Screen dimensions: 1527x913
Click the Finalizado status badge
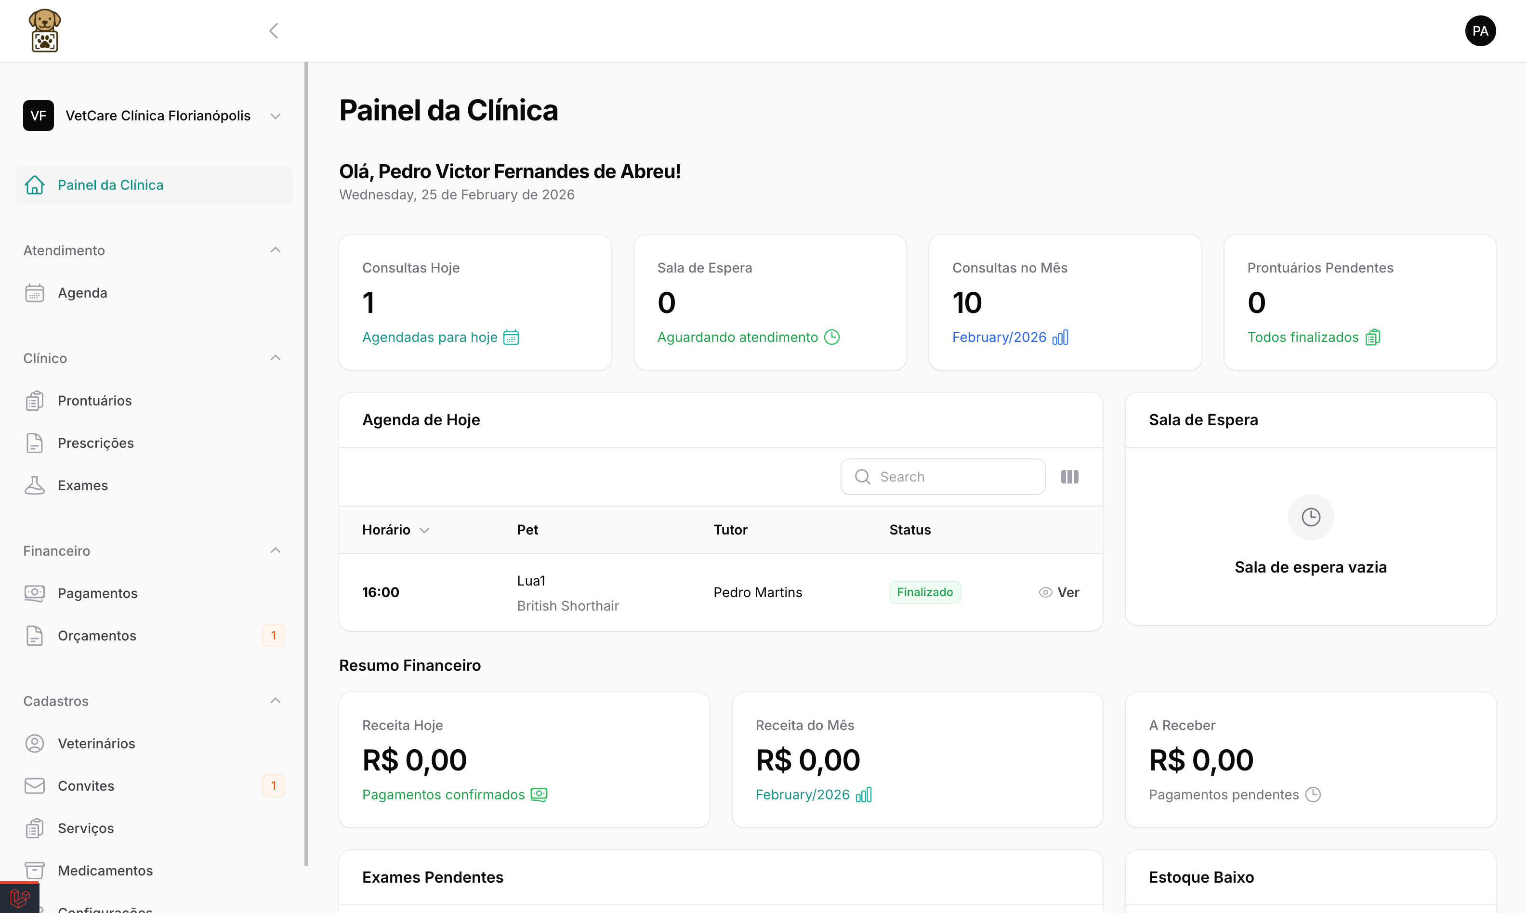[924, 592]
